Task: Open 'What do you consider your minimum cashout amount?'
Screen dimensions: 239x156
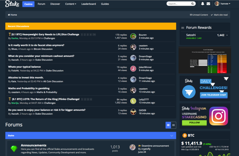Action: coord(41,56)
